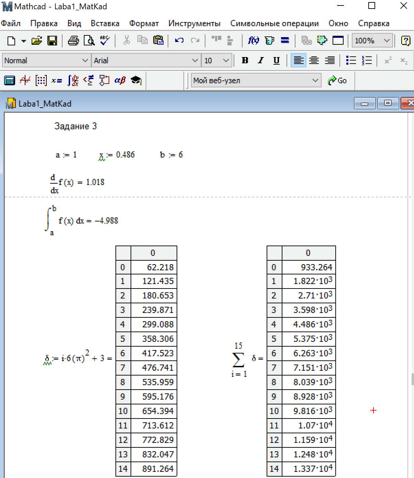This screenshot has width=414, height=478.
Task: Undo the last action
Action: point(179,41)
